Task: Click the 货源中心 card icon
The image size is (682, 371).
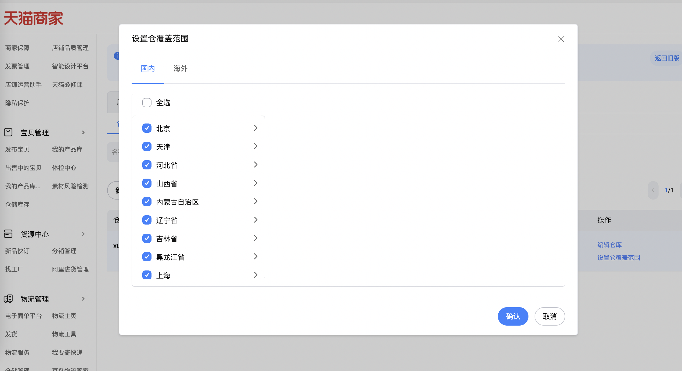Action: [x=8, y=234]
